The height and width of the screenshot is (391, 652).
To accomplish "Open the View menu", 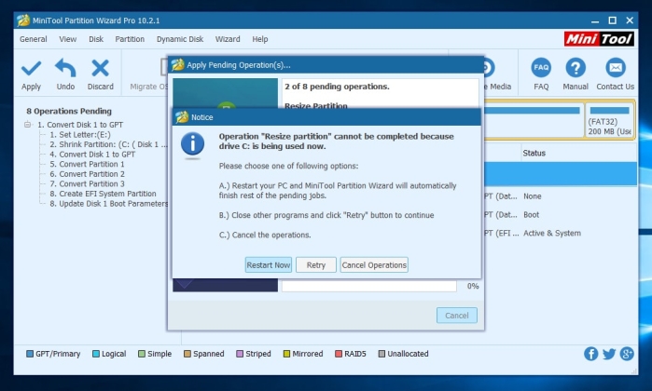I will coord(67,39).
